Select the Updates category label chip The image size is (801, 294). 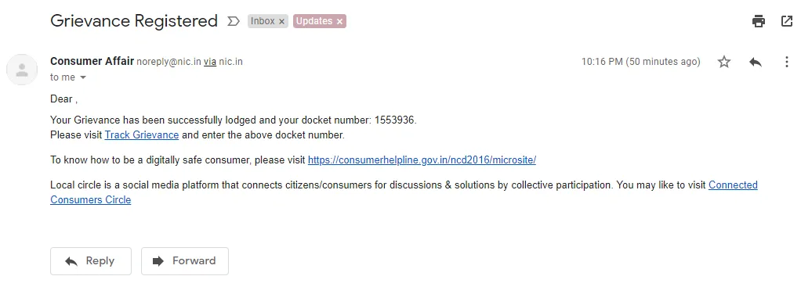[x=314, y=21]
